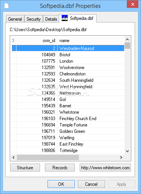Click the file path C:\Users\Softpedia\Desktop\Softpedia.dbf
This screenshot has width=141, height=194.
click(x=48, y=30)
